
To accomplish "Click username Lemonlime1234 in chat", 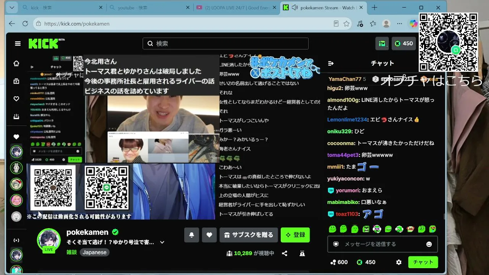I will [347, 120].
